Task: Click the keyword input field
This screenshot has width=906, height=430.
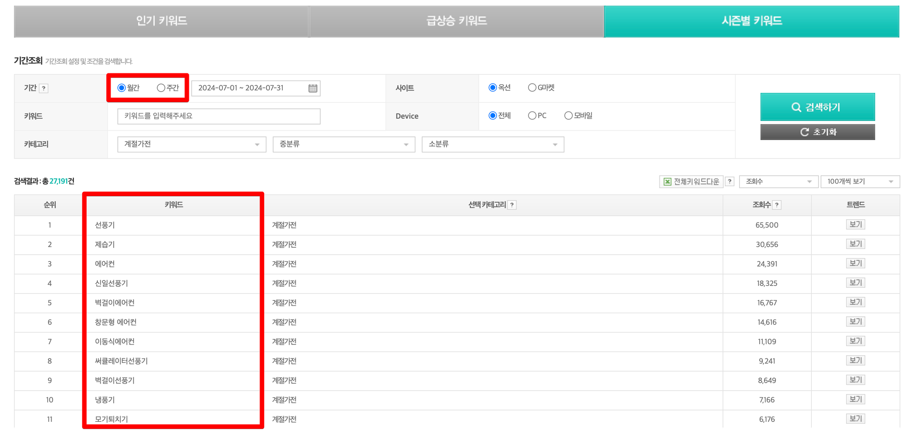Action: coord(219,116)
